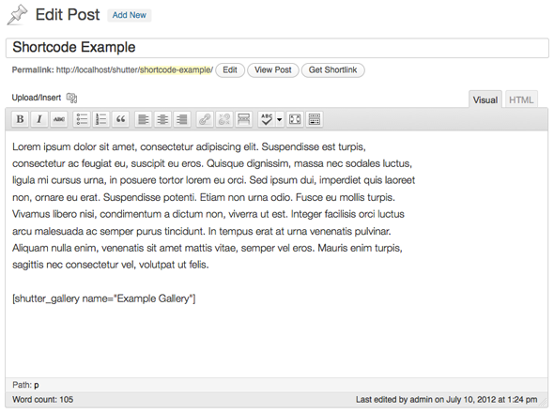
Task: Insert the More tag
Action: click(243, 119)
